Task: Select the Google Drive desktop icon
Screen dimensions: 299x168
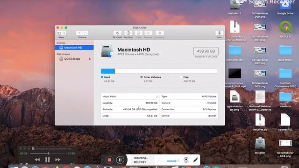Action: (285, 7)
